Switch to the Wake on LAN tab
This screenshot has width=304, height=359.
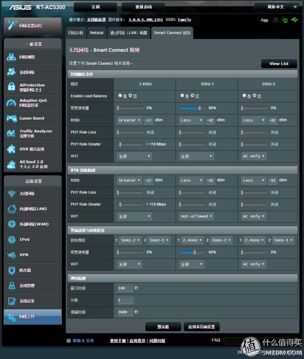coord(129,33)
